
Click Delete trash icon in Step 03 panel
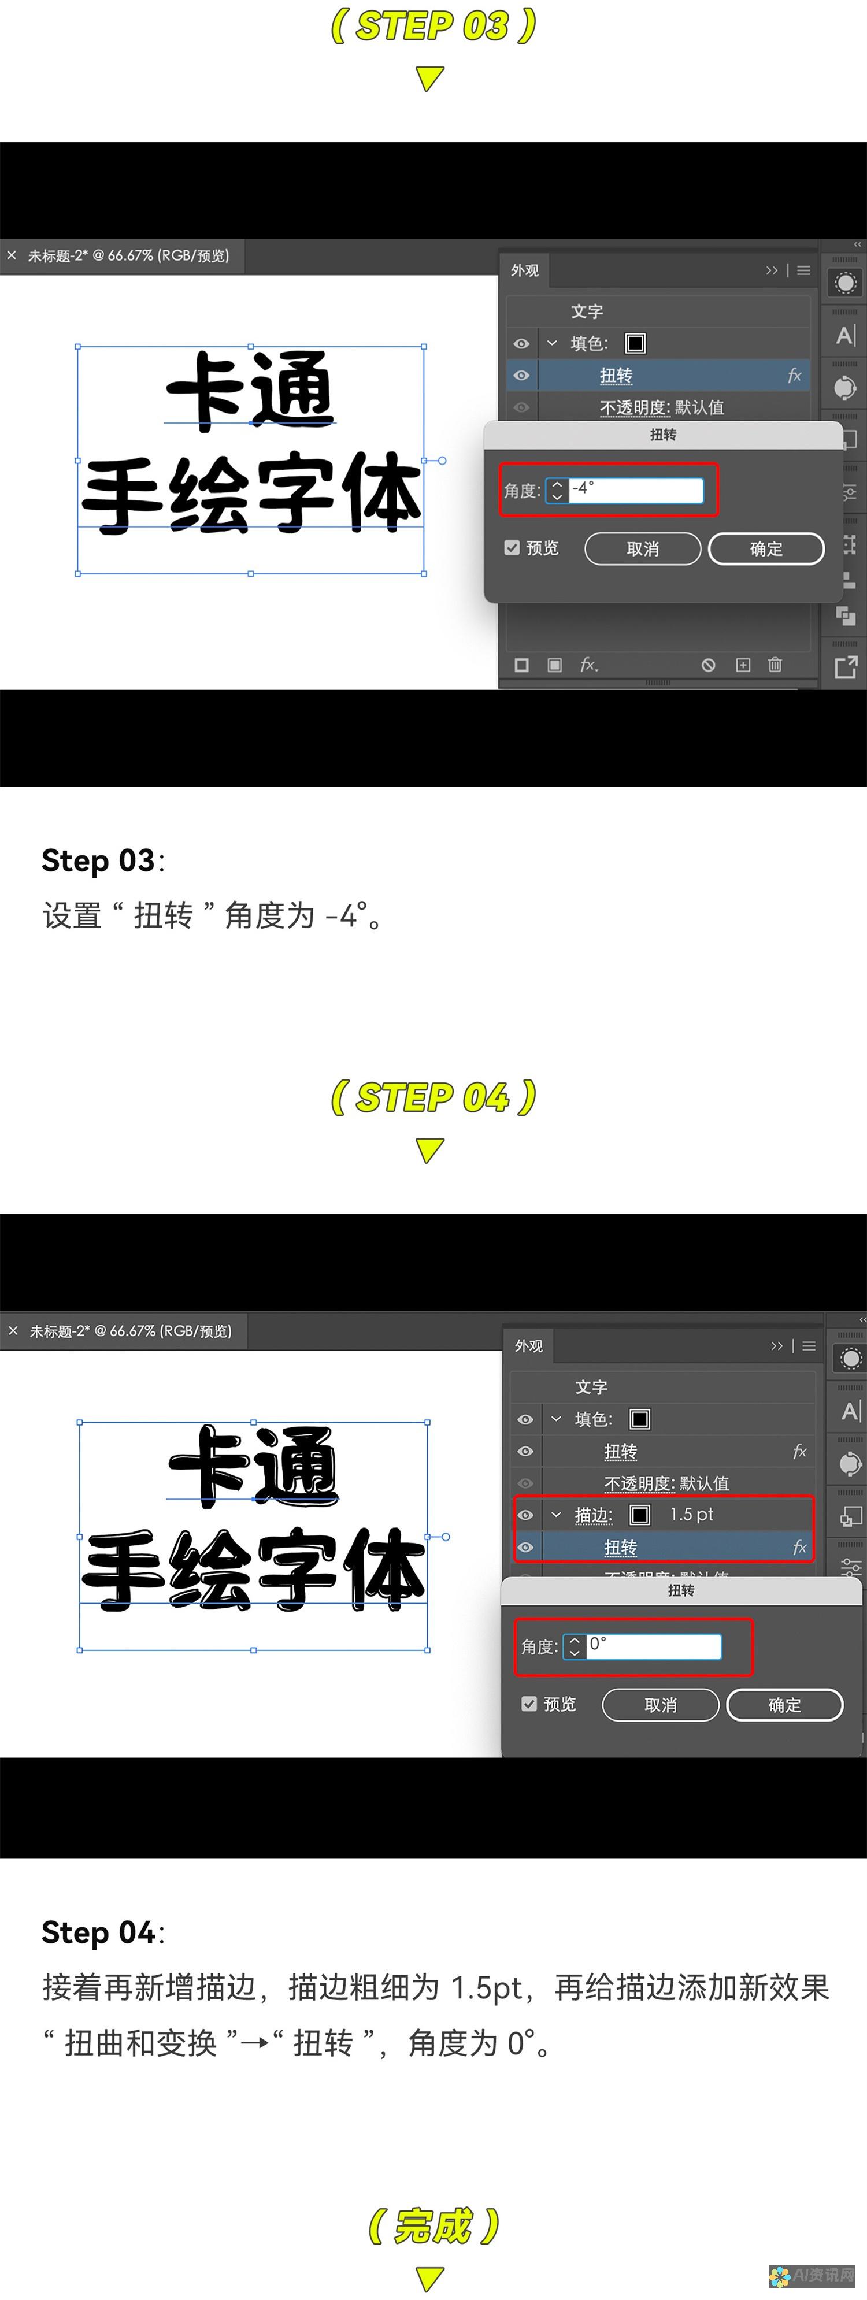tap(775, 665)
